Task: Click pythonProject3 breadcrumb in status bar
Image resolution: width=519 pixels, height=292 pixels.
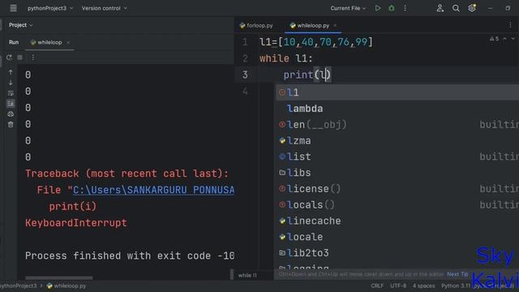Action: coord(18,286)
